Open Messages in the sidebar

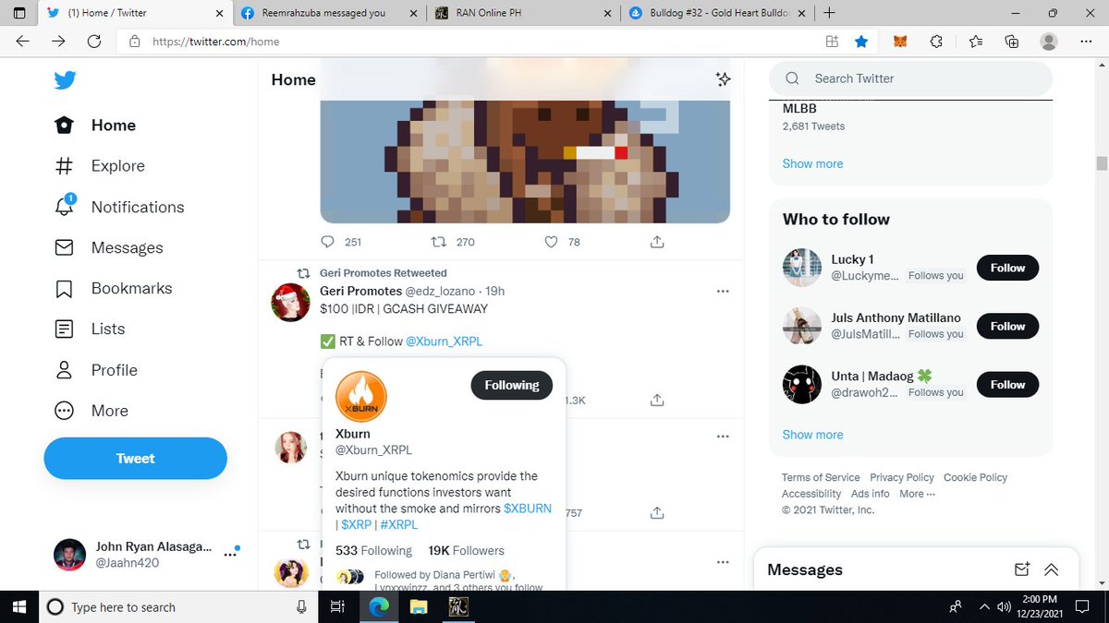click(x=109, y=247)
